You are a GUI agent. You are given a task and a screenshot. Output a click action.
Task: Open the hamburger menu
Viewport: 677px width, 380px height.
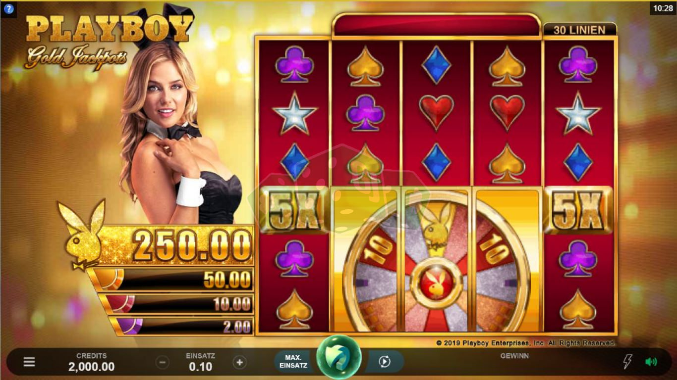point(29,362)
